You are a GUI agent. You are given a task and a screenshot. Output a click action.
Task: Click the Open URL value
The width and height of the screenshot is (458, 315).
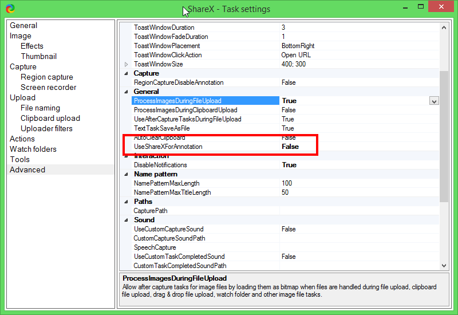[x=296, y=55]
